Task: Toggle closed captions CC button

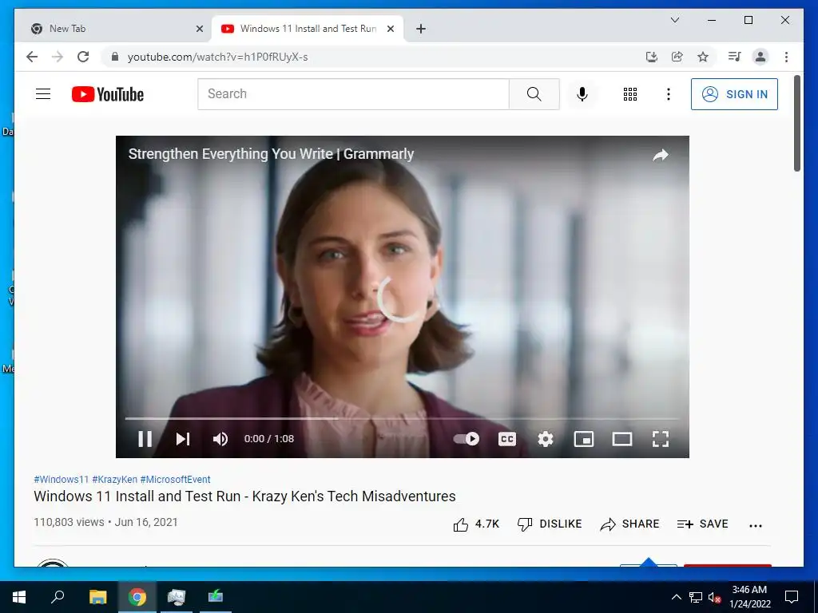Action: (x=507, y=439)
